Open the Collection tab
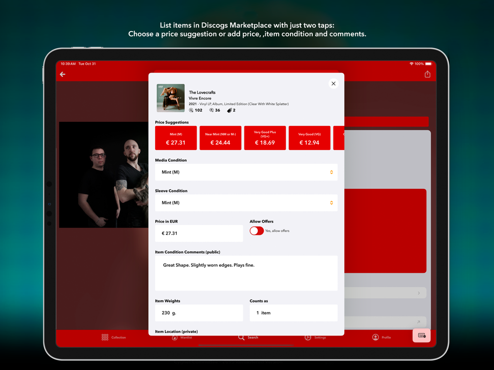494x370 pixels. (x=114, y=337)
